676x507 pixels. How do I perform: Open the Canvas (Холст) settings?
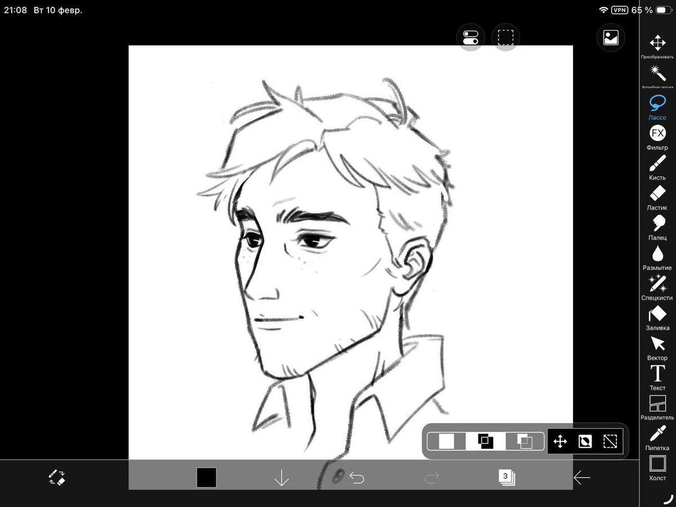pos(657,468)
